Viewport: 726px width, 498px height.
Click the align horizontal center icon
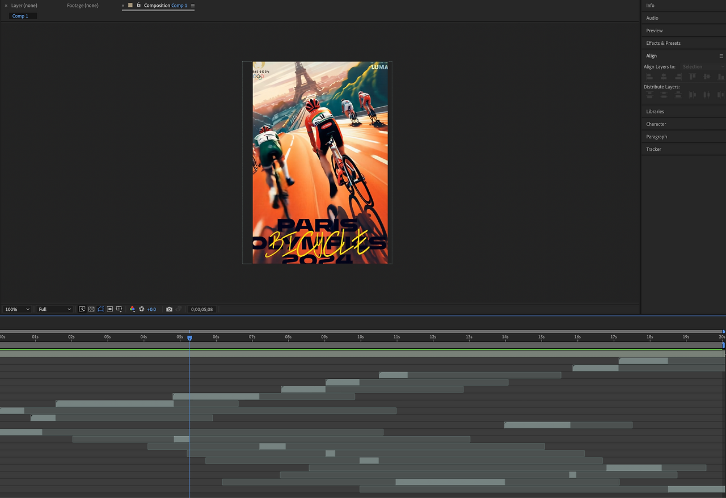coord(664,76)
